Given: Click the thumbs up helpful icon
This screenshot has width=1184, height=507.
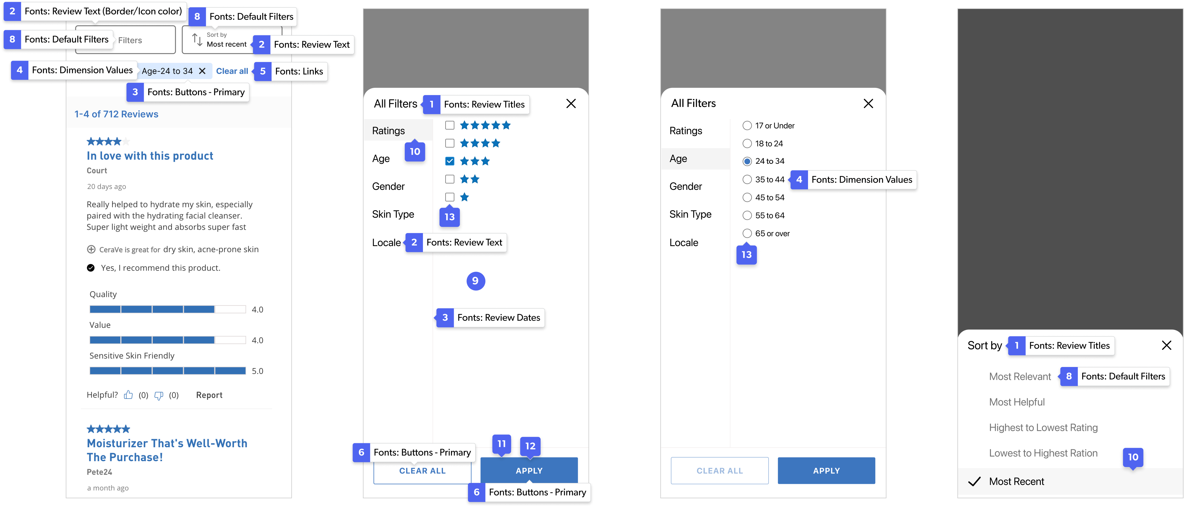Looking at the screenshot, I should (128, 395).
